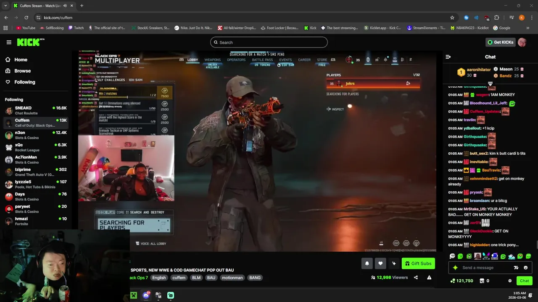Report stream via the warning triangle icon

429,277
